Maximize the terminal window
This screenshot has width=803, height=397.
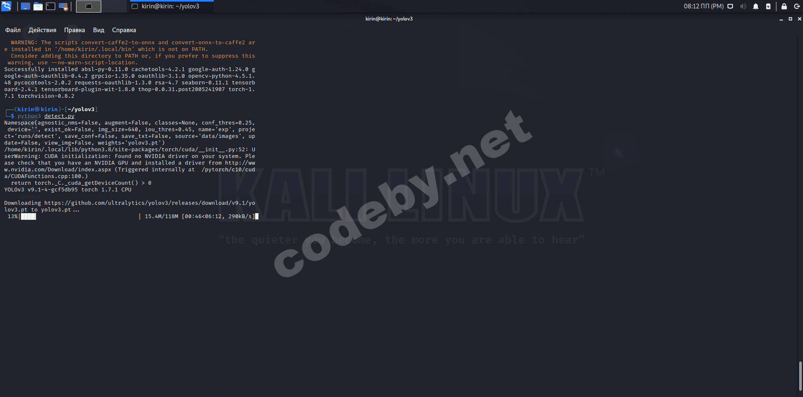coord(790,19)
